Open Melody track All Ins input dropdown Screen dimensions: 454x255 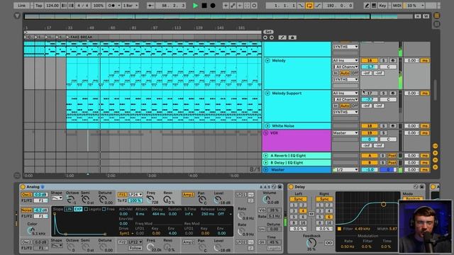tap(345, 60)
